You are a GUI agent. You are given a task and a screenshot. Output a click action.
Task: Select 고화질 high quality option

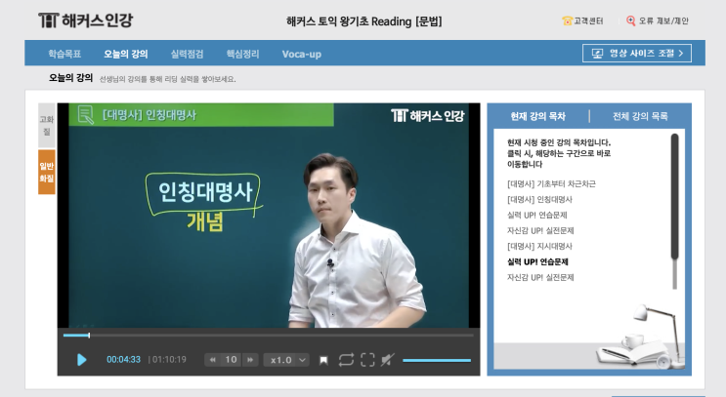(x=47, y=125)
